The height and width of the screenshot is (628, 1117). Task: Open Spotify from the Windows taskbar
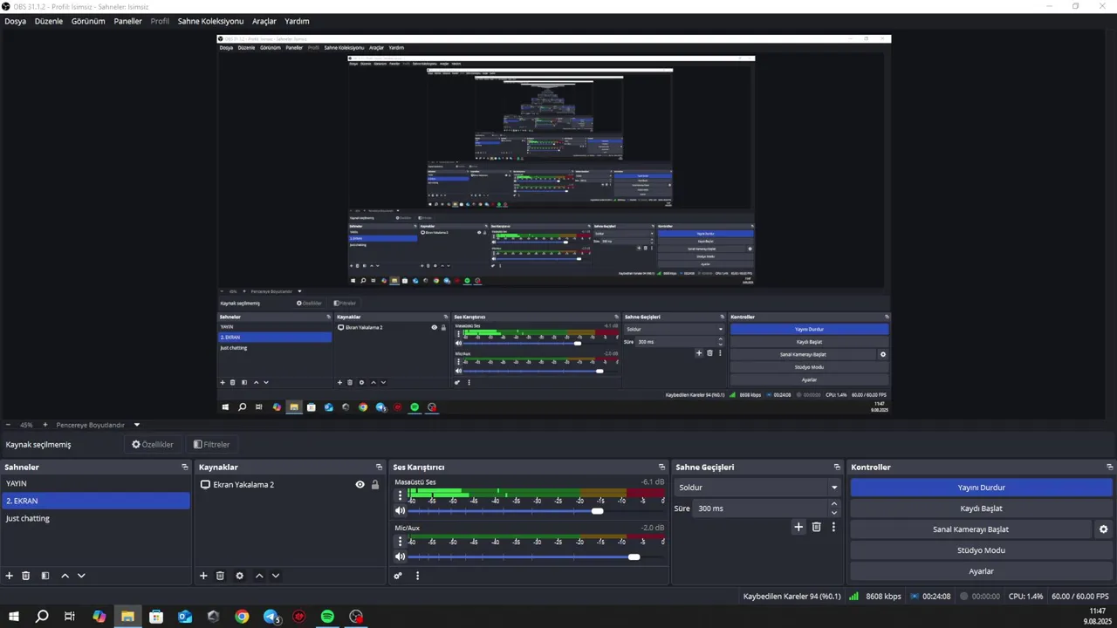(x=327, y=617)
